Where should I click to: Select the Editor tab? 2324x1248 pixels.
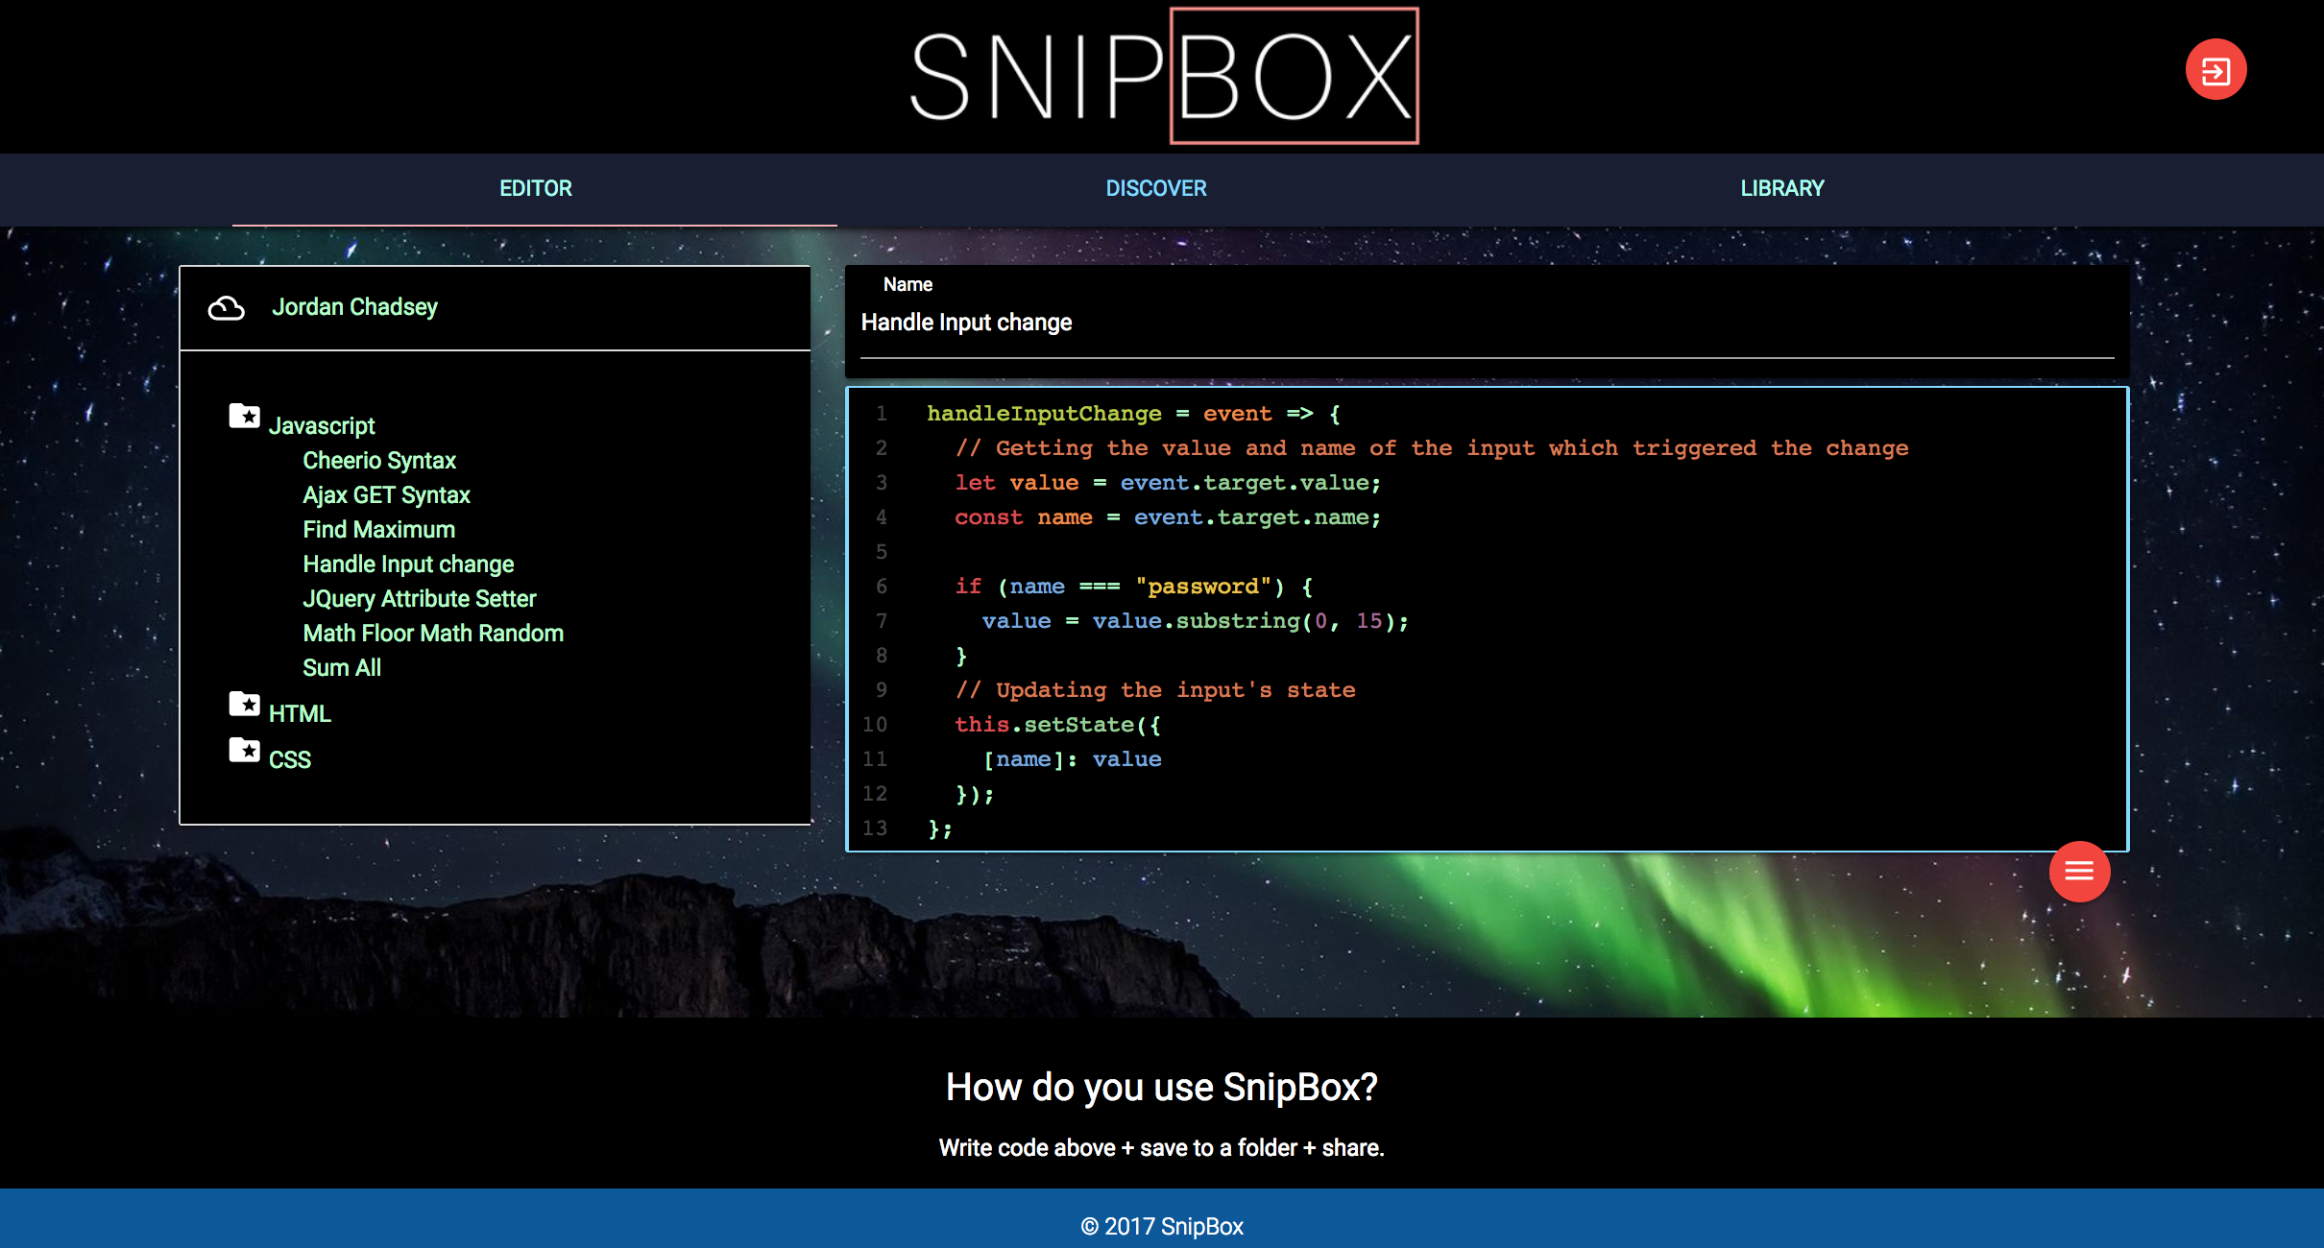[x=535, y=189]
